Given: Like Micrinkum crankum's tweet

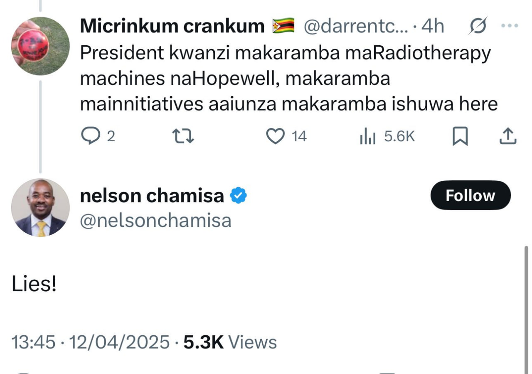Looking at the screenshot, I should pos(276,135).
